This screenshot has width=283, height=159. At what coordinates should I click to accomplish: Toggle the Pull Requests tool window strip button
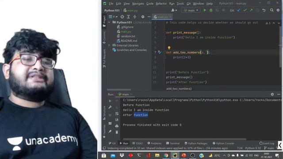pos(104,58)
